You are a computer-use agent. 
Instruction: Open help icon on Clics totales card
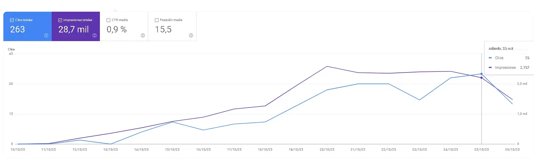point(46,35)
